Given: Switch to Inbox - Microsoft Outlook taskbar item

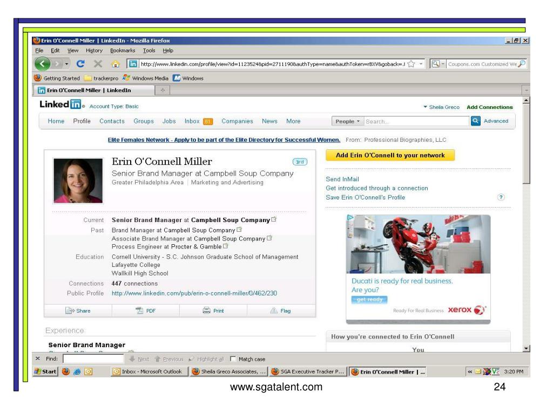Looking at the screenshot, I should click(x=149, y=371).
